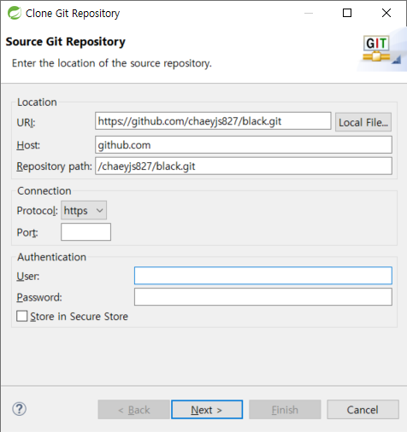Focus the User text field

click(x=263, y=276)
